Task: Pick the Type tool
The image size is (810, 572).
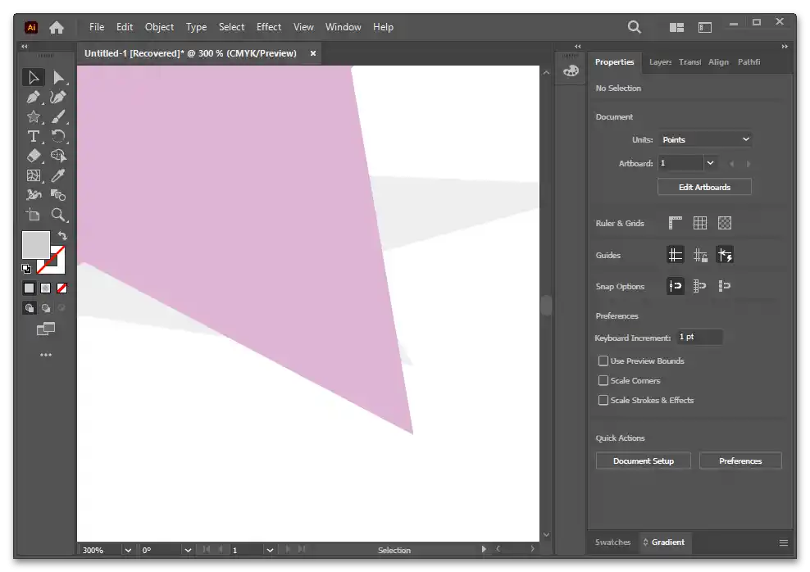Action: coord(34,136)
